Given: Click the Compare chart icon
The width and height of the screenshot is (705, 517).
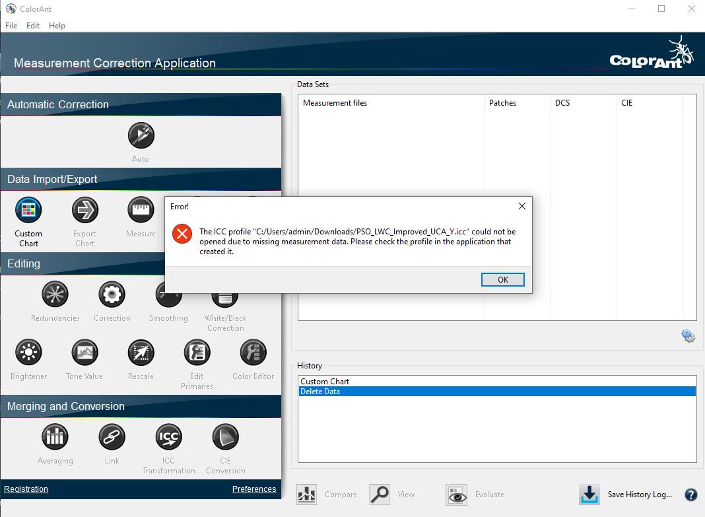Looking at the screenshot, I should coord(307,495).
